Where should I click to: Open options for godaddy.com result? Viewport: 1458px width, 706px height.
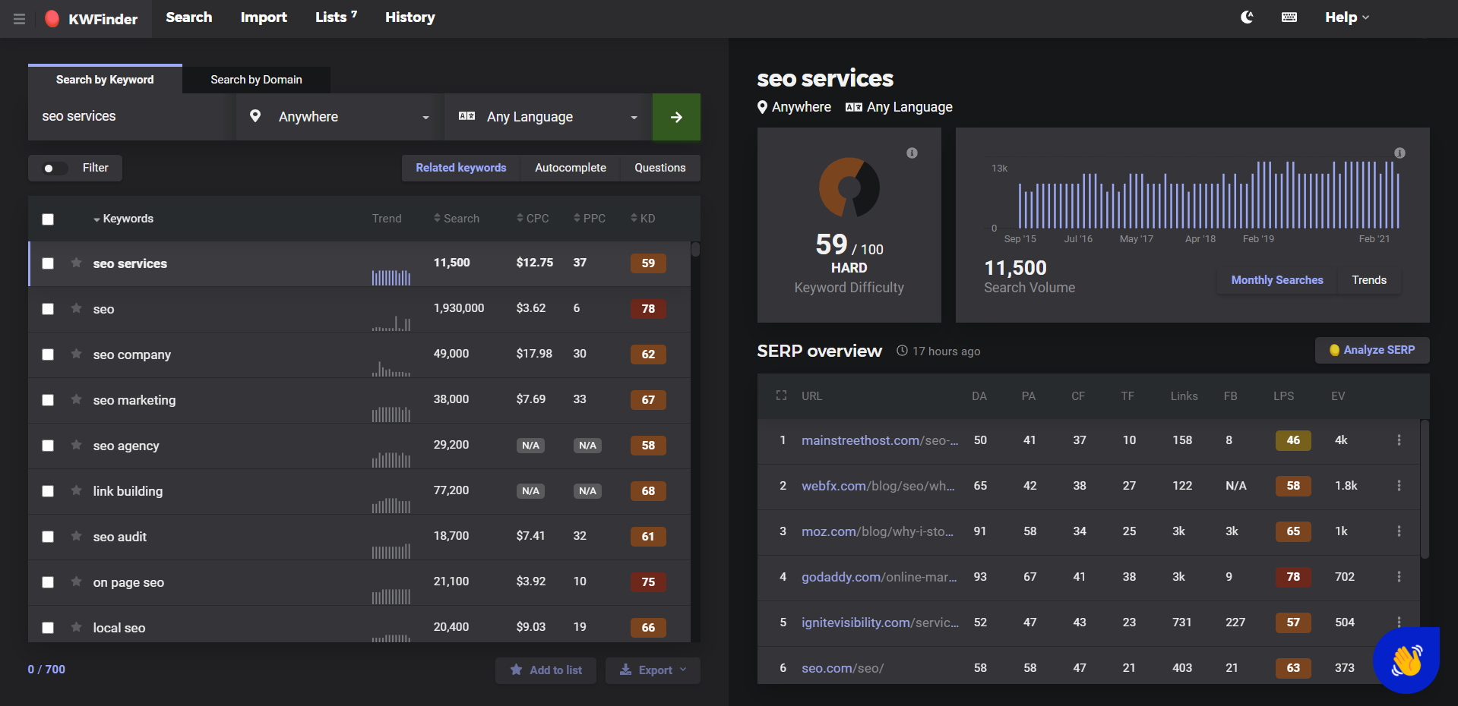(x=1399, y=577)
